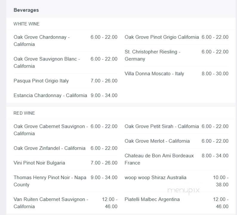The width and height of the screenshot is (237, 215).
Task: Choose Vini Pinot Noir Bulgaria
Action: coord(39,163)
